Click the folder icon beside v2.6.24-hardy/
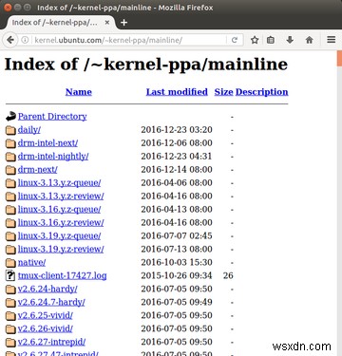 (10, 290)
